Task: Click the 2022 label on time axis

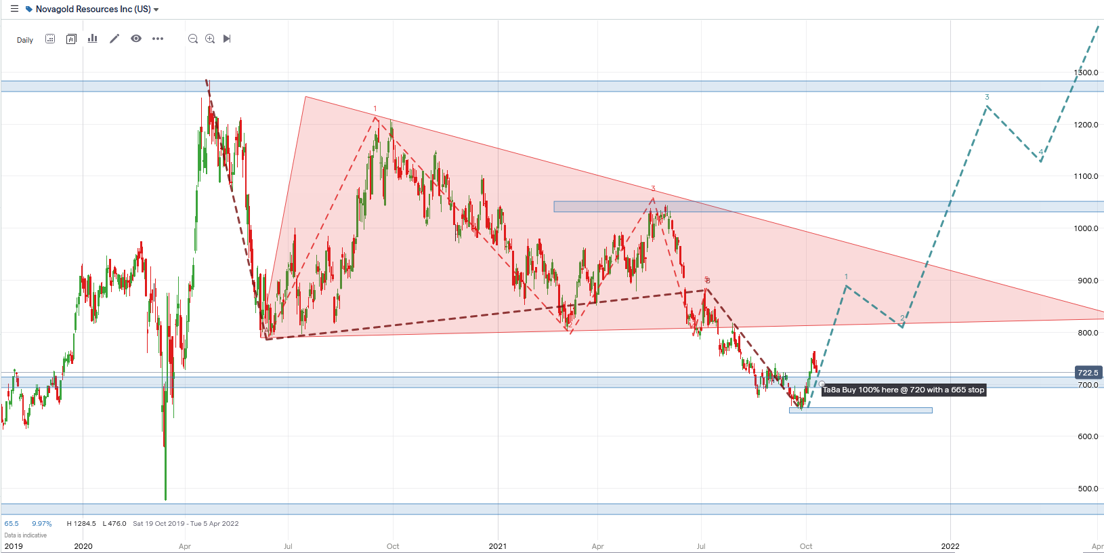Action: point(950,546)
